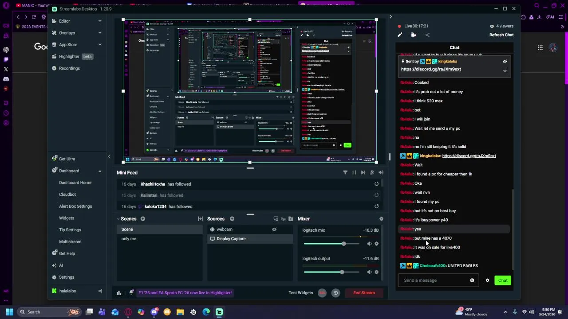Share the stream with the share icon
568x319 pixels.
427,35
